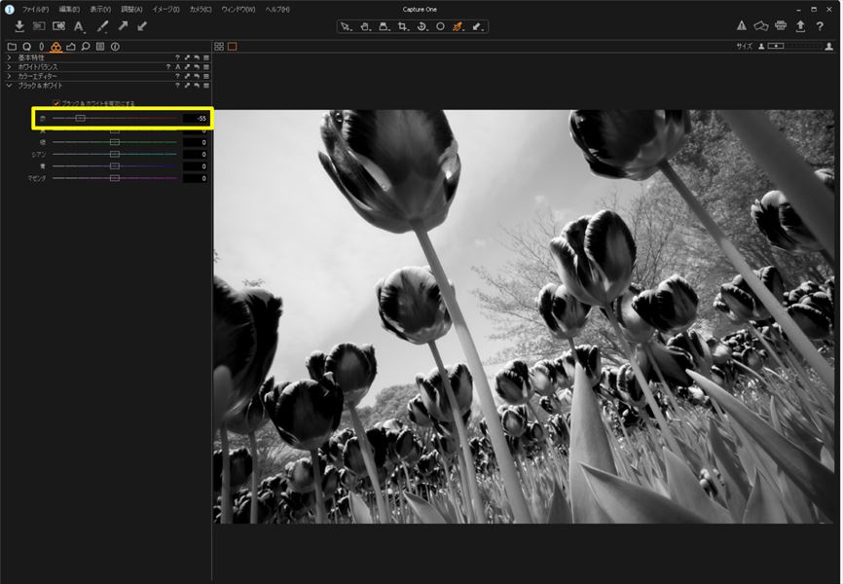Screen dimensions: 843x584
Task: Click the マゼンタ value field
Action: point(195,178)
